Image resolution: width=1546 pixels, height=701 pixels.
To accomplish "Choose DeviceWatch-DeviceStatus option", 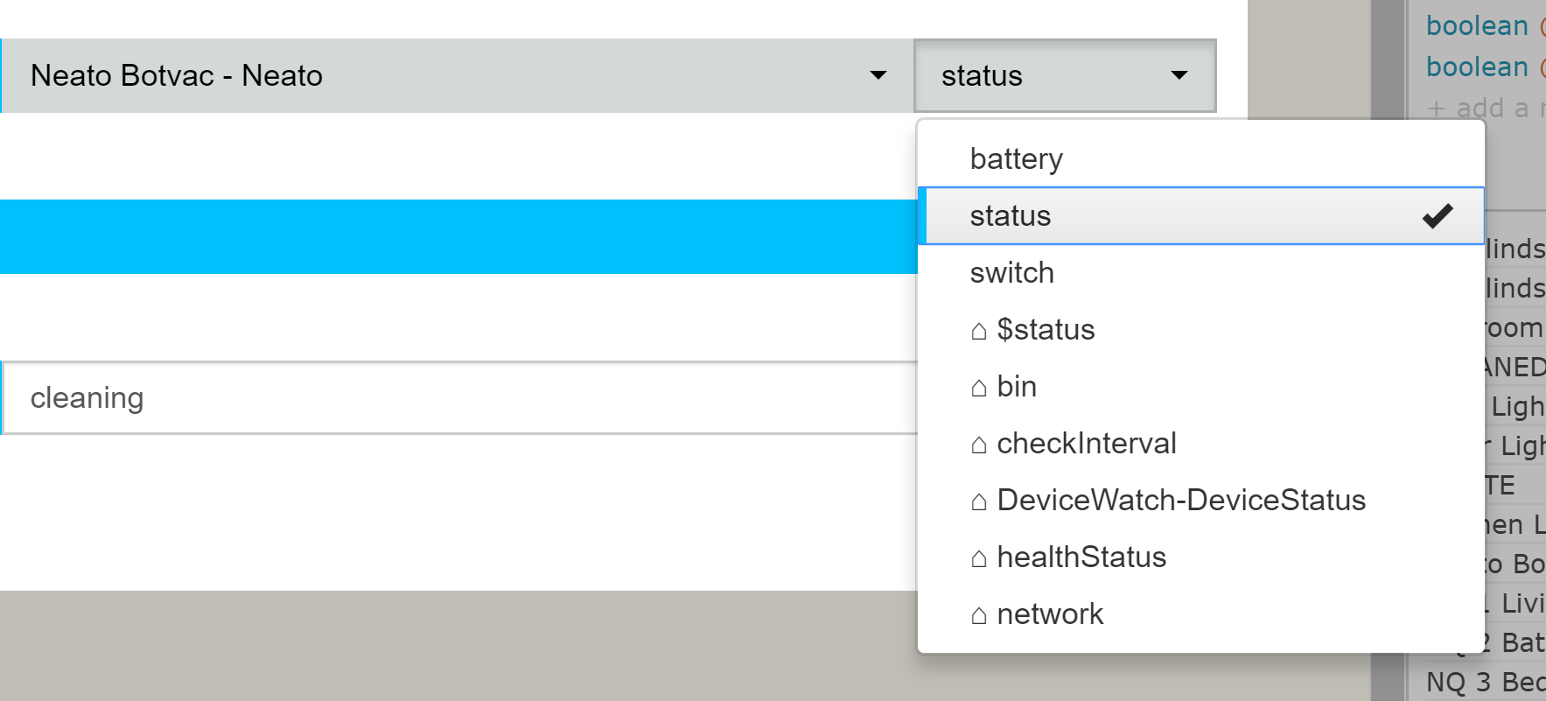I will click(x=1201, y=500).
